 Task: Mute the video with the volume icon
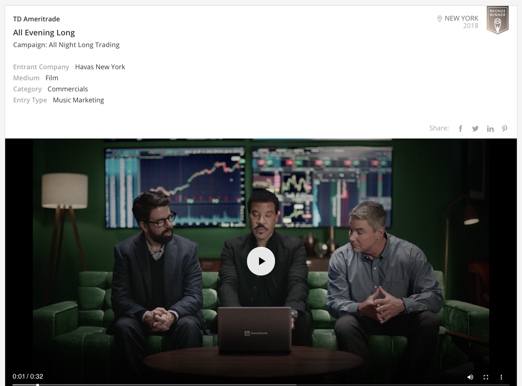coord(470,377)
